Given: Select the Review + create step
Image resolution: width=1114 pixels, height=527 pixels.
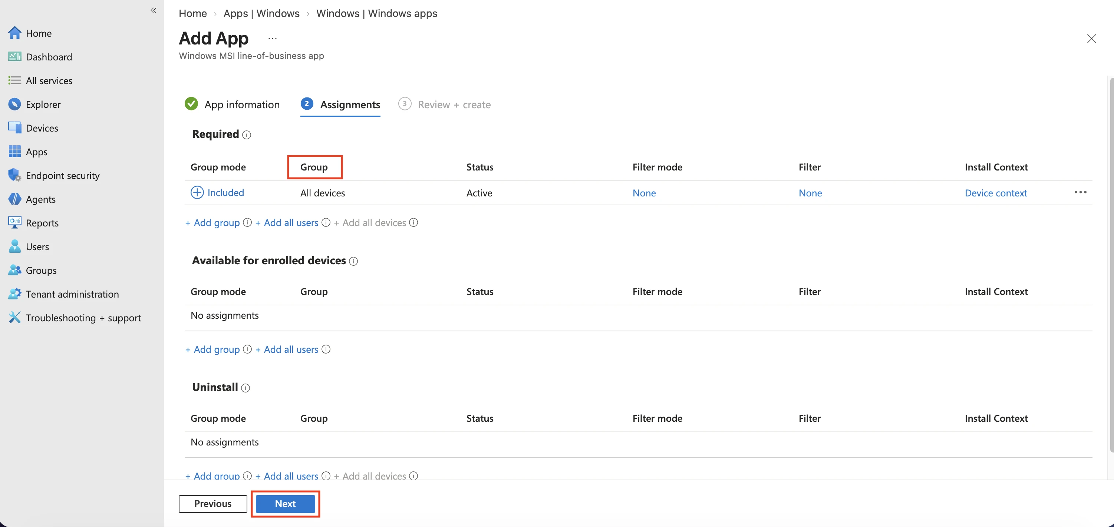Looking at the screenshot, I should point(445,104).
